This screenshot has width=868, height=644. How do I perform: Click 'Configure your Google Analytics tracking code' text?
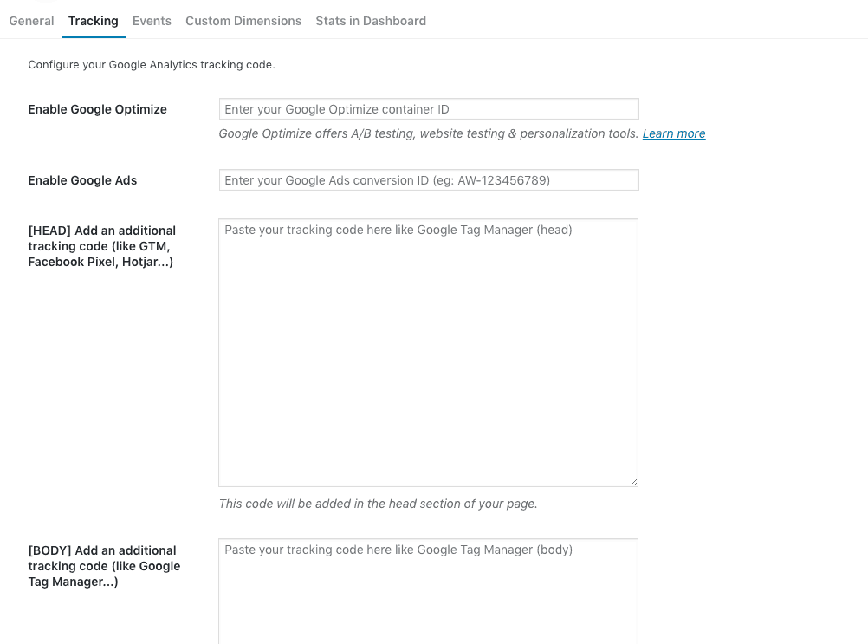pyautogui.click(x=152, y=65)
